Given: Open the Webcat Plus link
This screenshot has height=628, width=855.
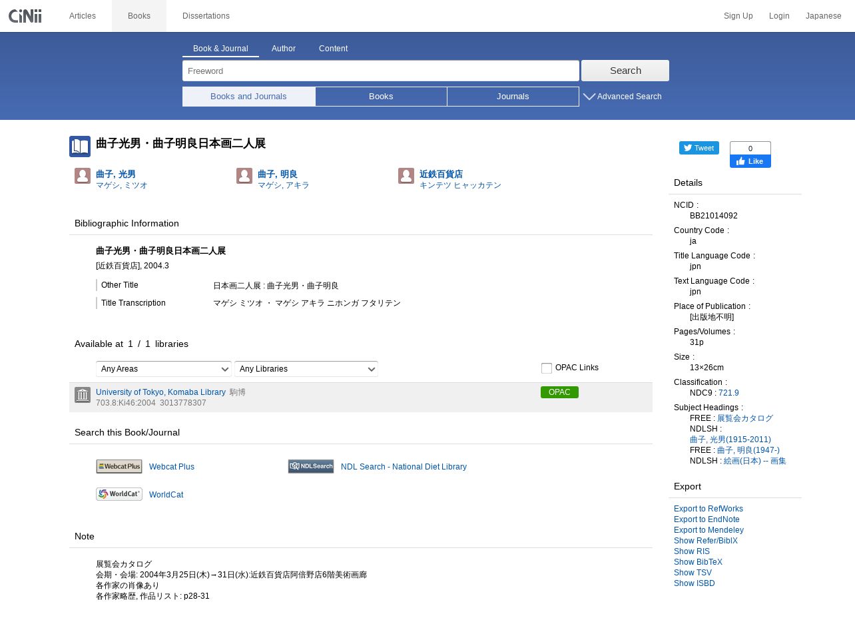Looking at the screenshot, I should click(x=172, y=467).
